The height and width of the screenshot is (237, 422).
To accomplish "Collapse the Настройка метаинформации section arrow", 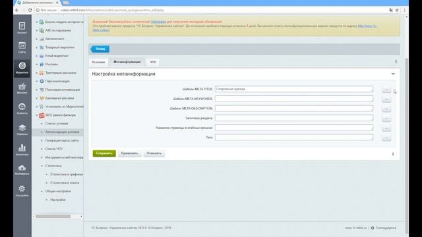I will coord(393,74).
